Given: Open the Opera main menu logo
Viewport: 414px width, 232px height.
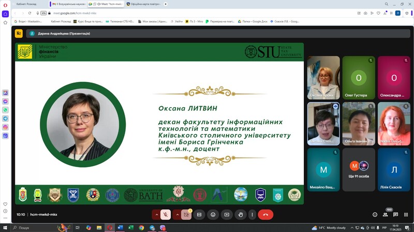Looking at the screenshot, I should (x=5, y=5).
